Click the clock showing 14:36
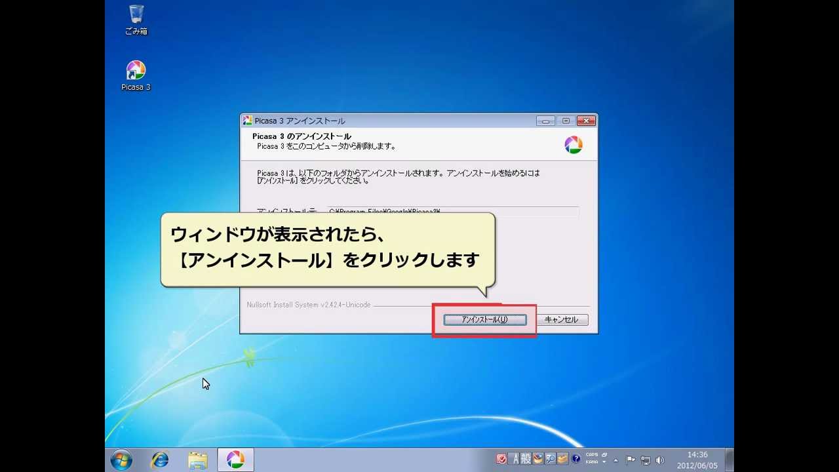This screenshot has width=839, height=472. click(697, 454)
